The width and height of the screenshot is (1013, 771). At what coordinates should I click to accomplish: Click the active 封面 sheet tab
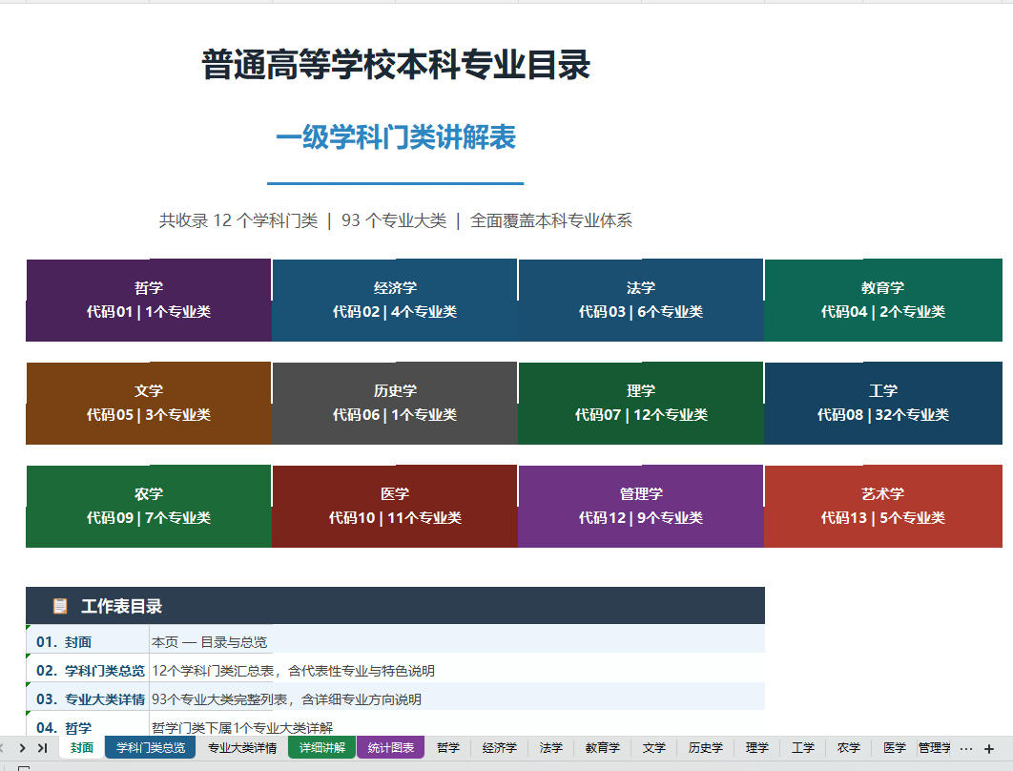tap(81, 748)
